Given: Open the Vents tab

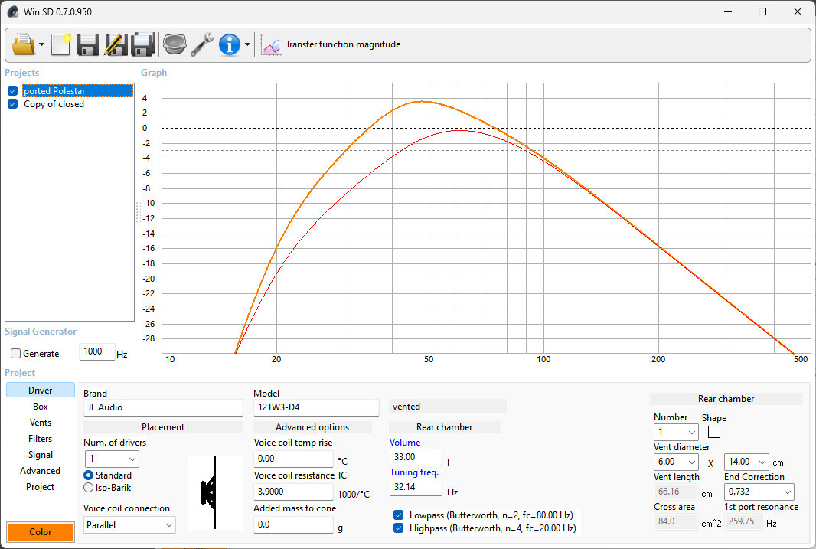Looking at the screenshot, I should tap(41, 423).
